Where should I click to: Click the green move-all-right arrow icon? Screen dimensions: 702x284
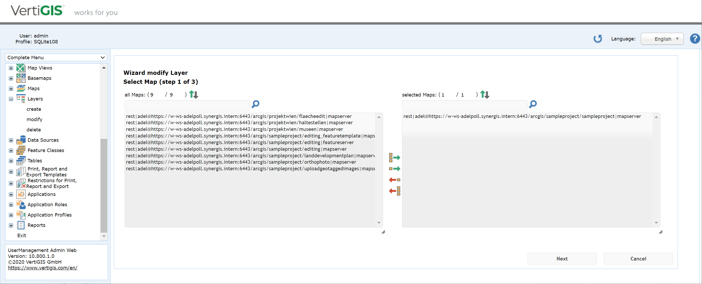click(394, 157)
